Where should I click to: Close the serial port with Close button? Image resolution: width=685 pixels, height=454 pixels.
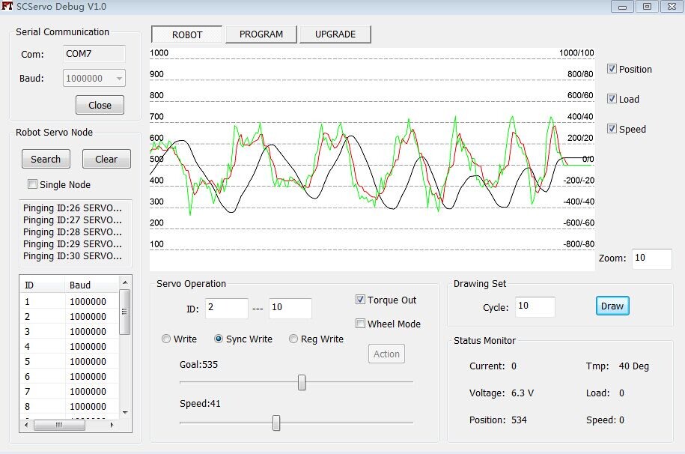[100, 105]
